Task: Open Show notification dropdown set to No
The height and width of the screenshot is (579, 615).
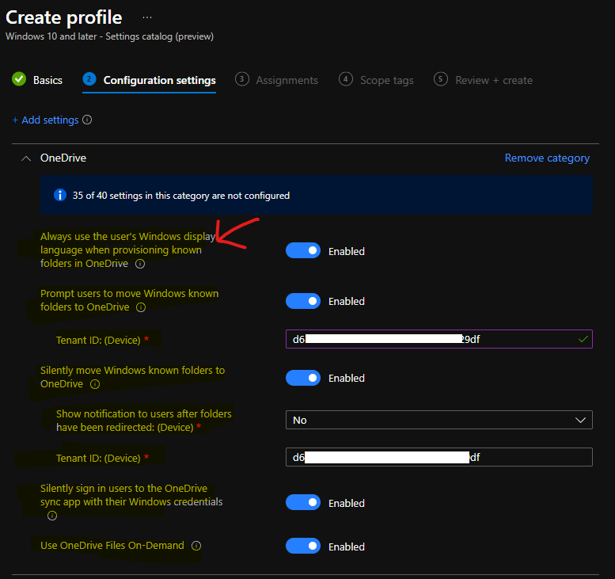Action: click(x=439, y=420)
